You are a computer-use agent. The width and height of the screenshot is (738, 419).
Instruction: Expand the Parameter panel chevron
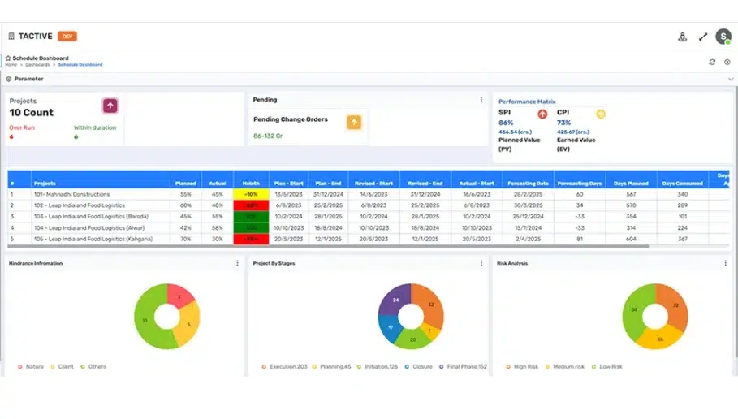[x=731, y=79]
